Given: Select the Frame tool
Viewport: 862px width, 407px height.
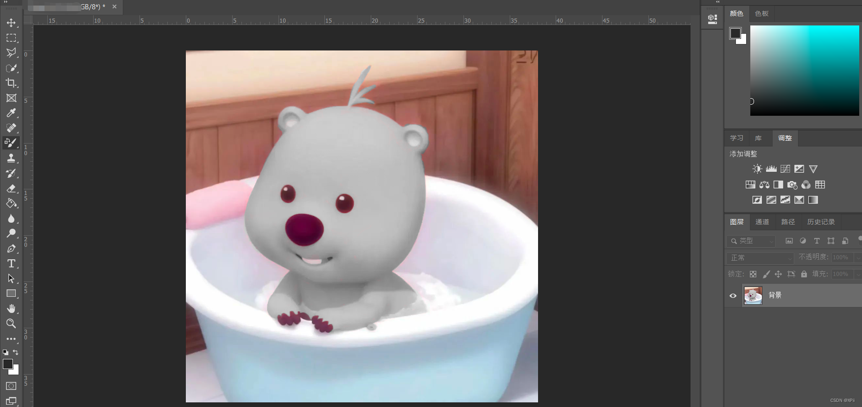Looking at the screenshot, I should point(11,98).
